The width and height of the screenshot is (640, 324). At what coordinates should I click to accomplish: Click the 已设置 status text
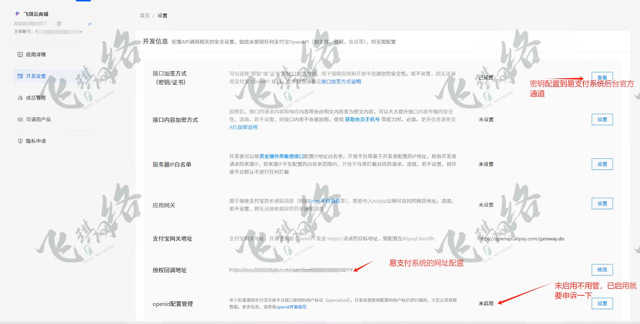click(486, 78)
